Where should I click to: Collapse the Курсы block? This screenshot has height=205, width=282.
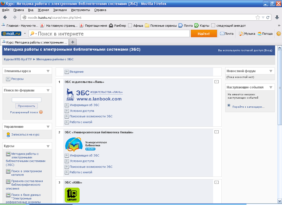(48, 146)
